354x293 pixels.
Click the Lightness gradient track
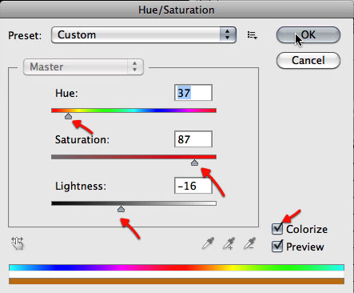[x=133, y=203]
